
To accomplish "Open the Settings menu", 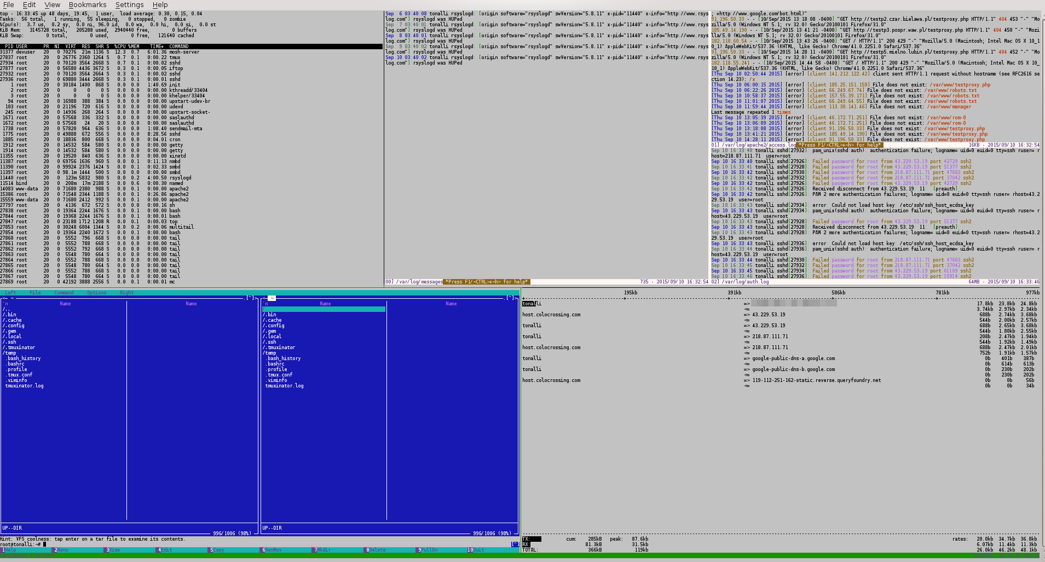I will click(129, 5).
